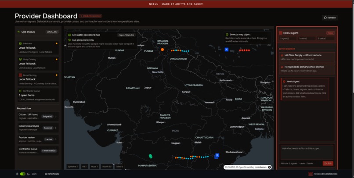354x178 pixels.
Task: Click the 5 work order(s) badge
Action: point(49,151)
